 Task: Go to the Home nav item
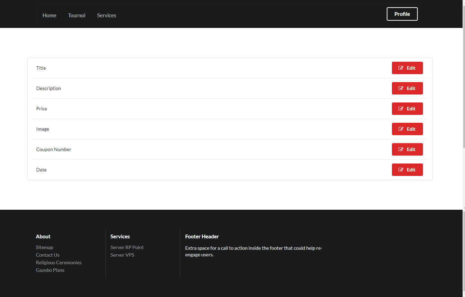(x=49, y=16)
